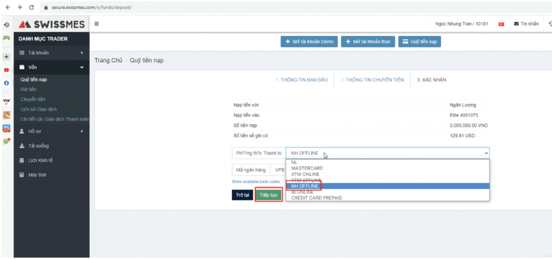This screenshot has height=259, width=552.
Task: Open history icon in browser sidebar
Action: pyautogui.click(x=6, y=25)
